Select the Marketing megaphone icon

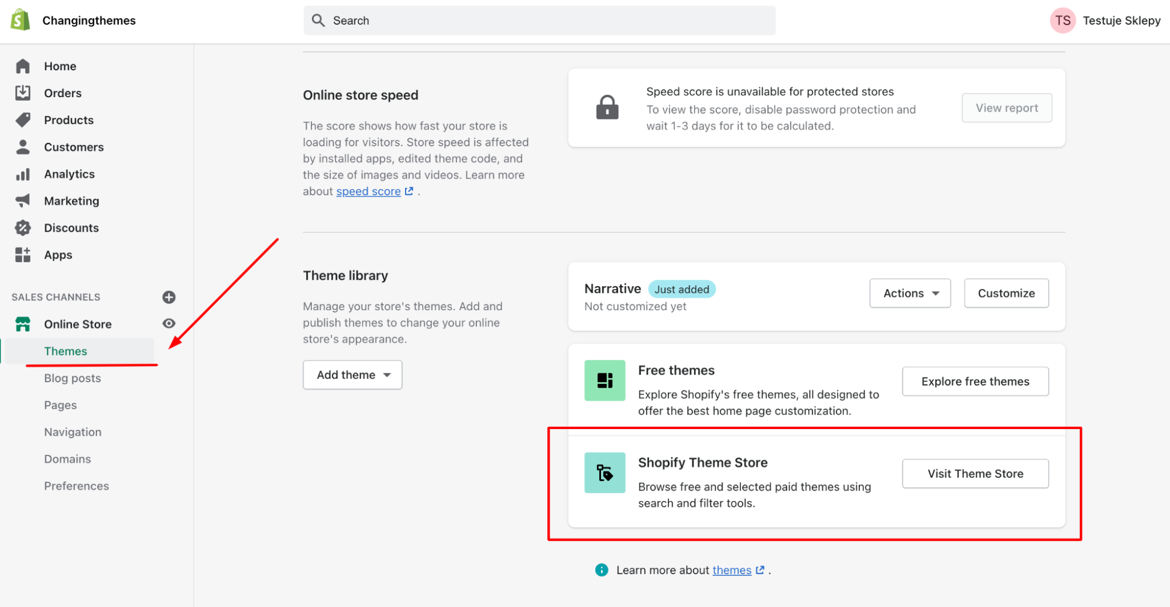(23, 201)
